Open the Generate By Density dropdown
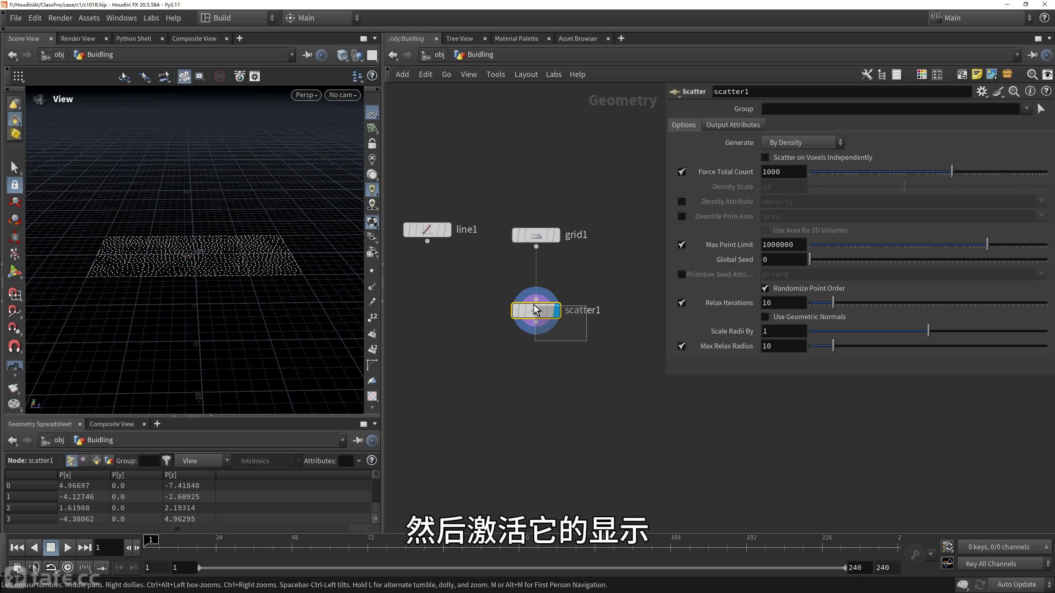This screenshot has width=1055, height=593. point(802,142)
